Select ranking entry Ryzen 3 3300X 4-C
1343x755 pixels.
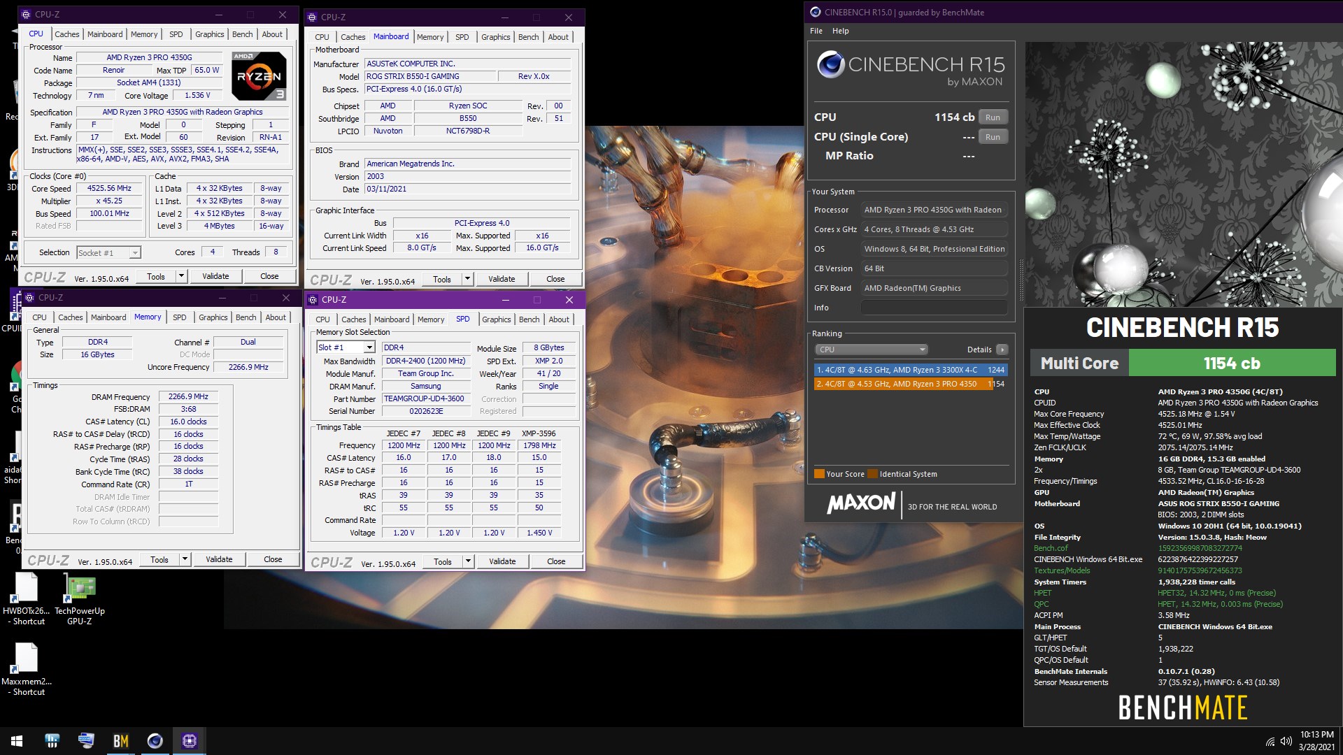(x=911, y=370)
